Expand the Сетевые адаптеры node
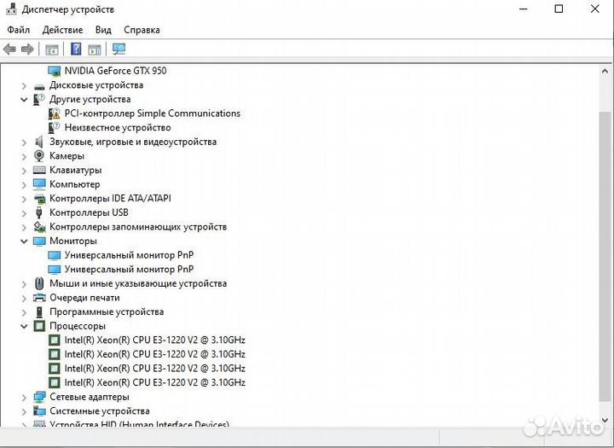Screen dimensions: 614x448 pos(24,398)
